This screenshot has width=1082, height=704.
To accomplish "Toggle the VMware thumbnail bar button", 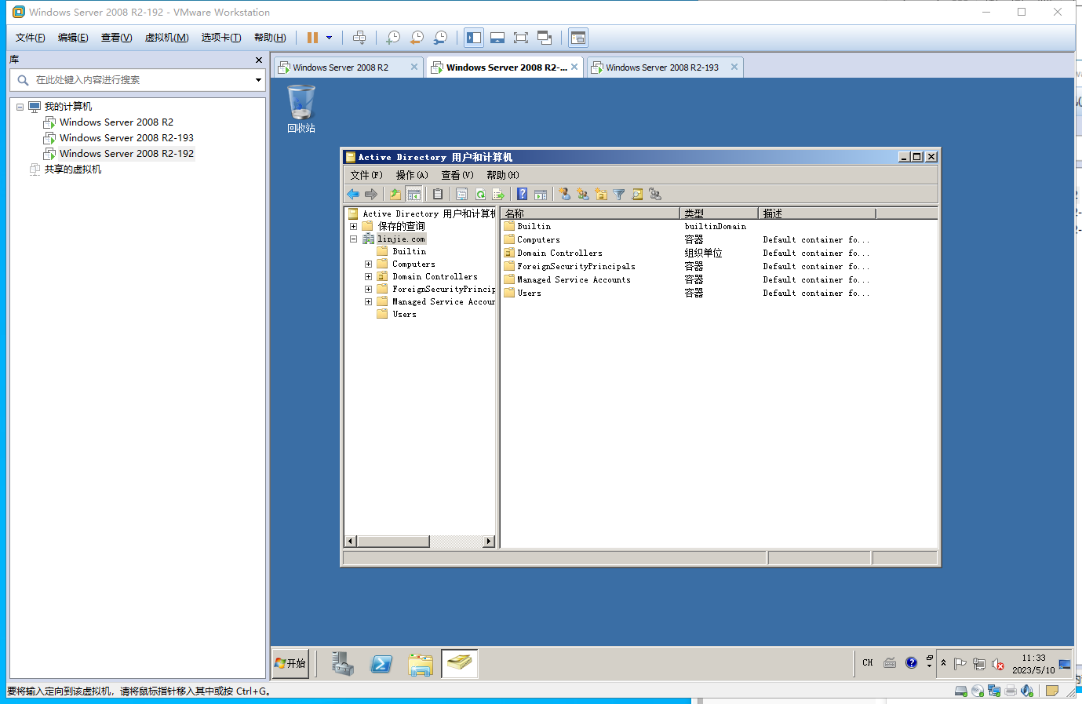I will 497,38.
